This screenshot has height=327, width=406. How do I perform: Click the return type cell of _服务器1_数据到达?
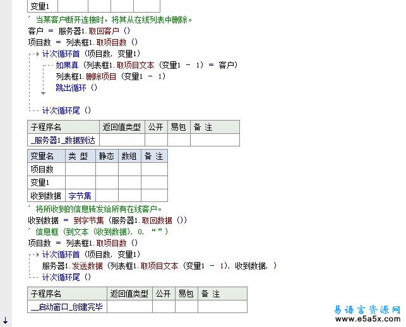click(122, 140)
